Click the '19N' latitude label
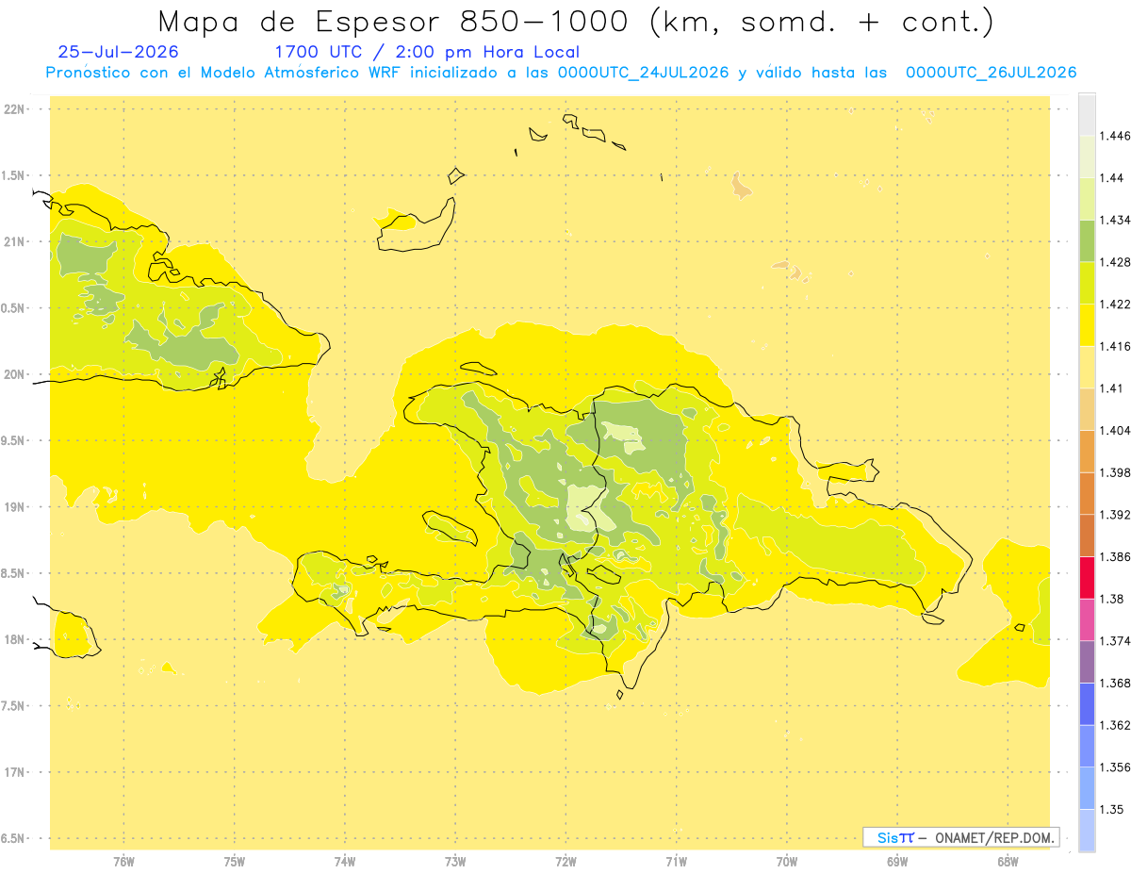 tap(15, 507)
